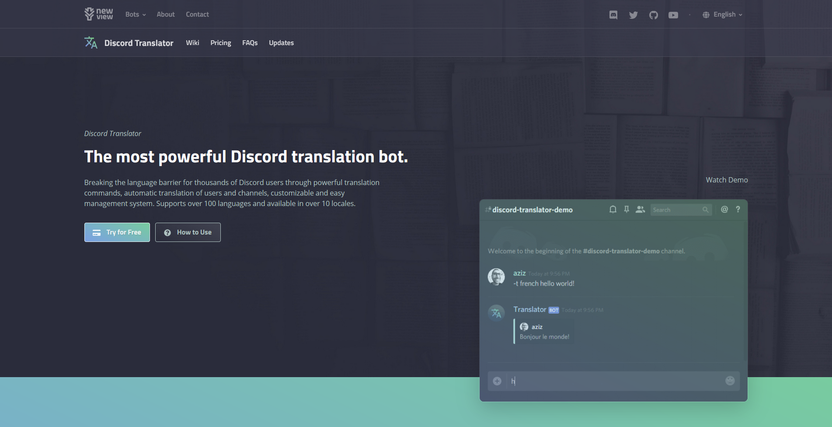The width and height of the screenshot is (832, 427).
Task: Click the '-t french hello world!' message
Action: [x=544, y=283]
